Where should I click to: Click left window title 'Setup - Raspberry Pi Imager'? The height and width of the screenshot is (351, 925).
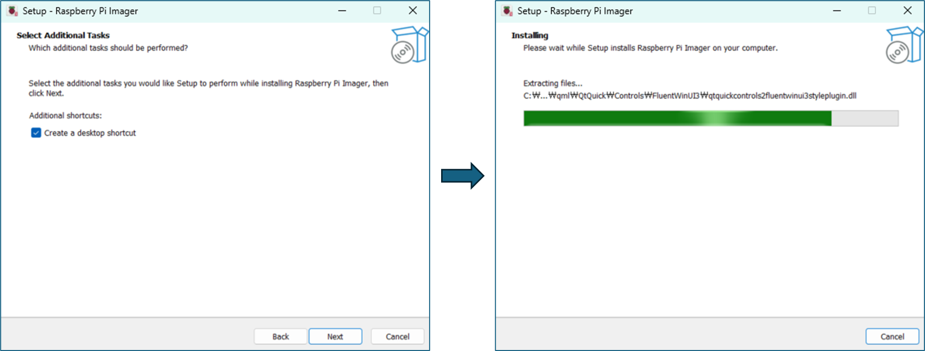coord(80,11)
